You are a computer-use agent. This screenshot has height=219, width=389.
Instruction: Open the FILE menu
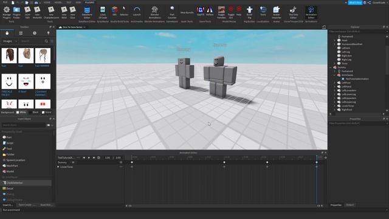pyautogui.click(x=5, y=2)
